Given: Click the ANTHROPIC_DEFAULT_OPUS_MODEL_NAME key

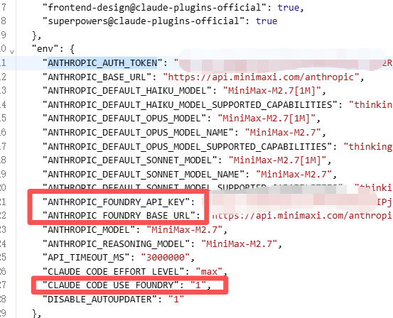Looking at the screenshot, I should (138, 132).
